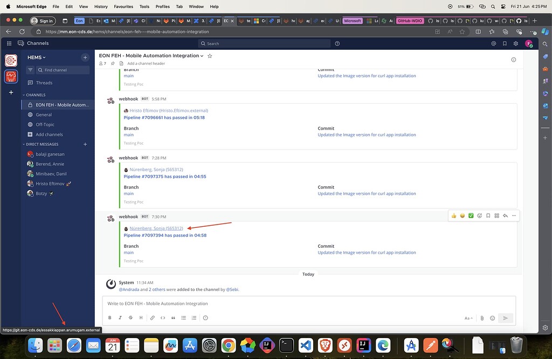
Task: React with thumbs up on the webhook message
Action: (453, 215)
